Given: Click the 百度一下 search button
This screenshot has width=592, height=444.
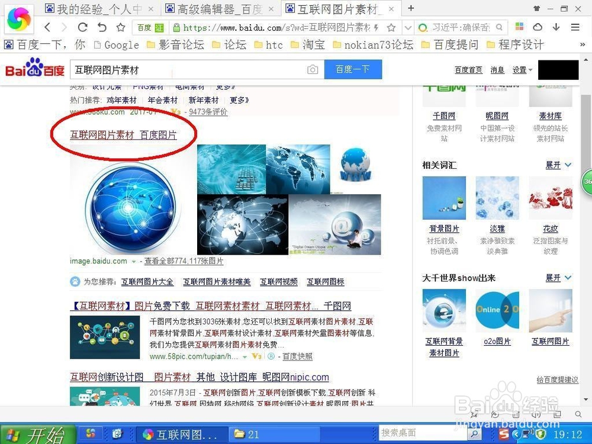Looking at the screenshot, I should [x=353, y=69].
